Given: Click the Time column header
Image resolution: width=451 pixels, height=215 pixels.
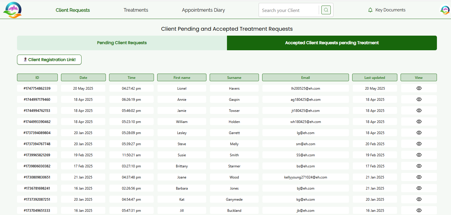Looking at the screenshot, I should pos(131,77).
